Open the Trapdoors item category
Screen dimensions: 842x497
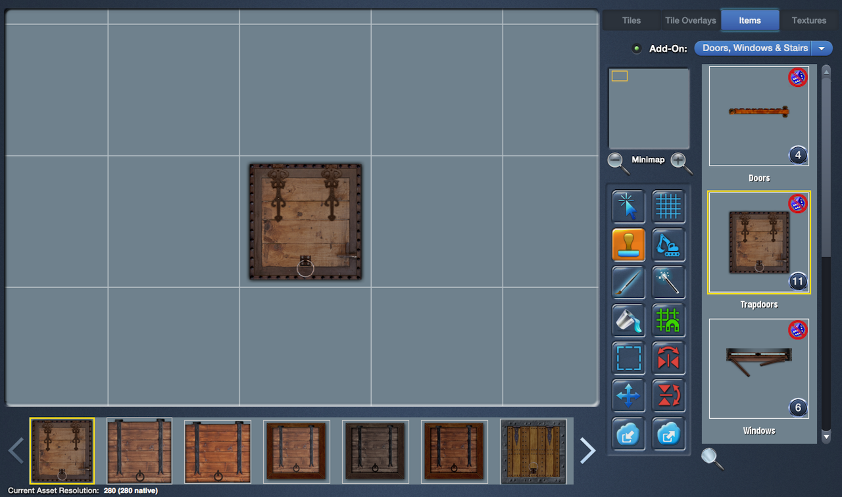click(x=759, y=242)
